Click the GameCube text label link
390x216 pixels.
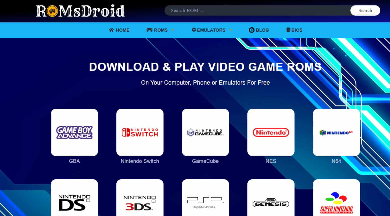205,161
